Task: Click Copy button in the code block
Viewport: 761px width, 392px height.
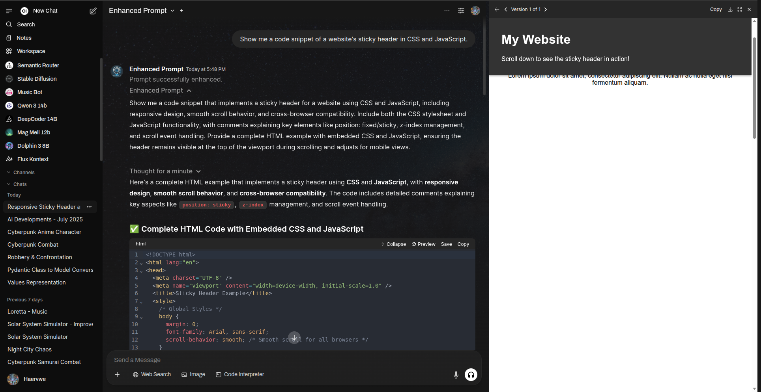Action: coord(463,244)
